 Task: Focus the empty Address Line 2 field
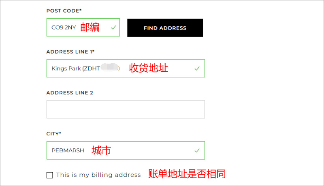coord(126,109)
